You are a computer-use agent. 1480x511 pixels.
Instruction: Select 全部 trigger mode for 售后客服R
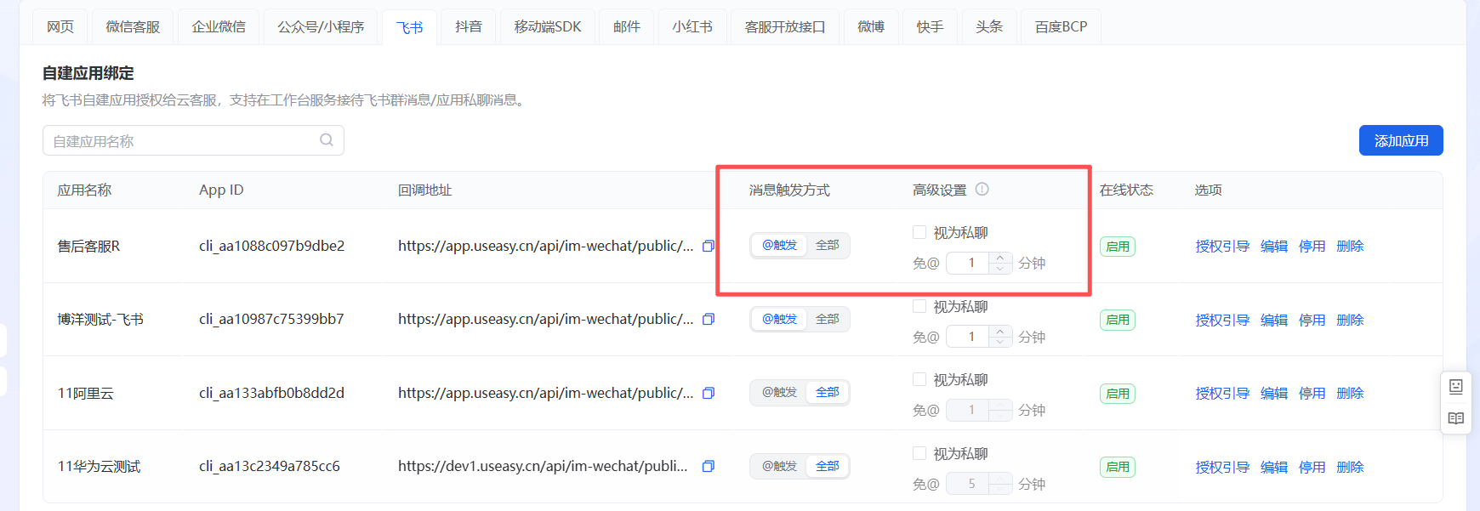[x=828, y=246]
